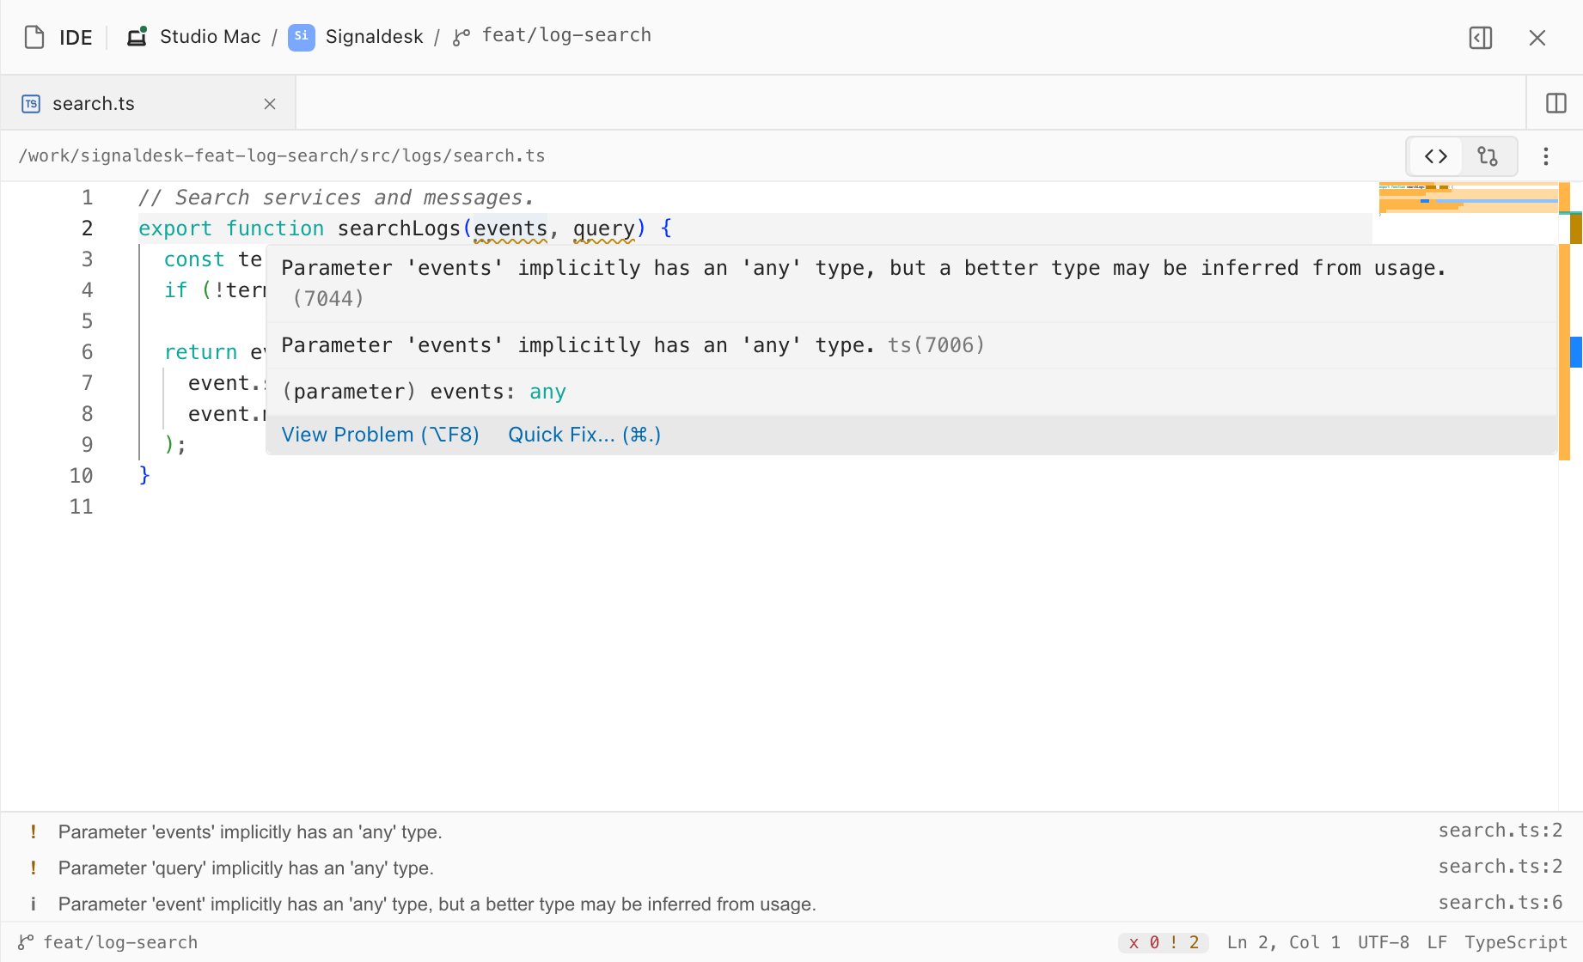Open the three-dot more options menu

coord(1545,156)
